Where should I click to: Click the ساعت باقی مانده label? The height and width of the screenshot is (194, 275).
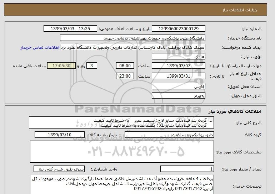pyautogui.click(x=29, y=66)
